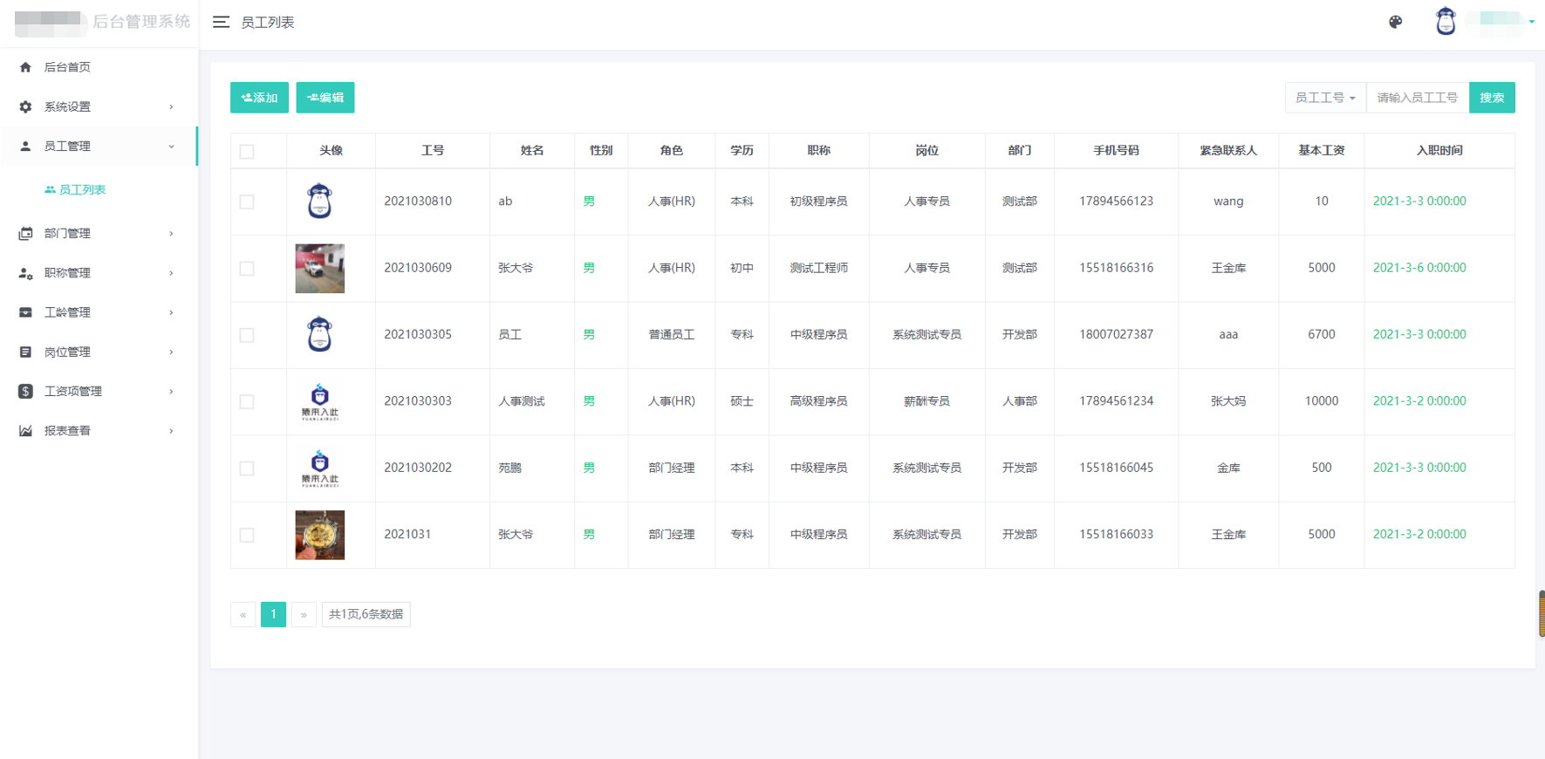Click the name 苑鹏

point(509,468)
